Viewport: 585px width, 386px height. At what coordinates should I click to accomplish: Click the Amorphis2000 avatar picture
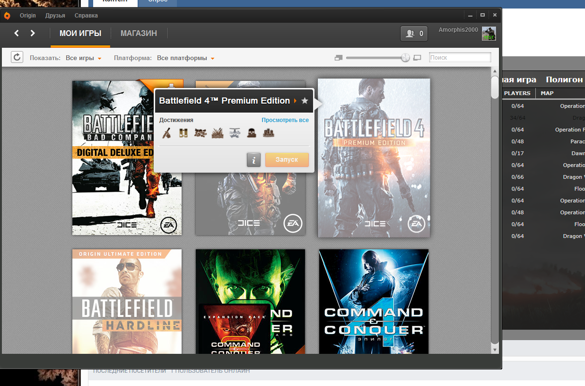489,34
